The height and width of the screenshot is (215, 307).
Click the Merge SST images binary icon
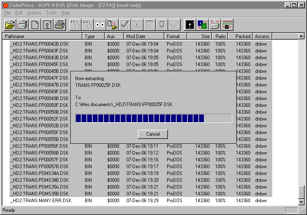[227, 25]
